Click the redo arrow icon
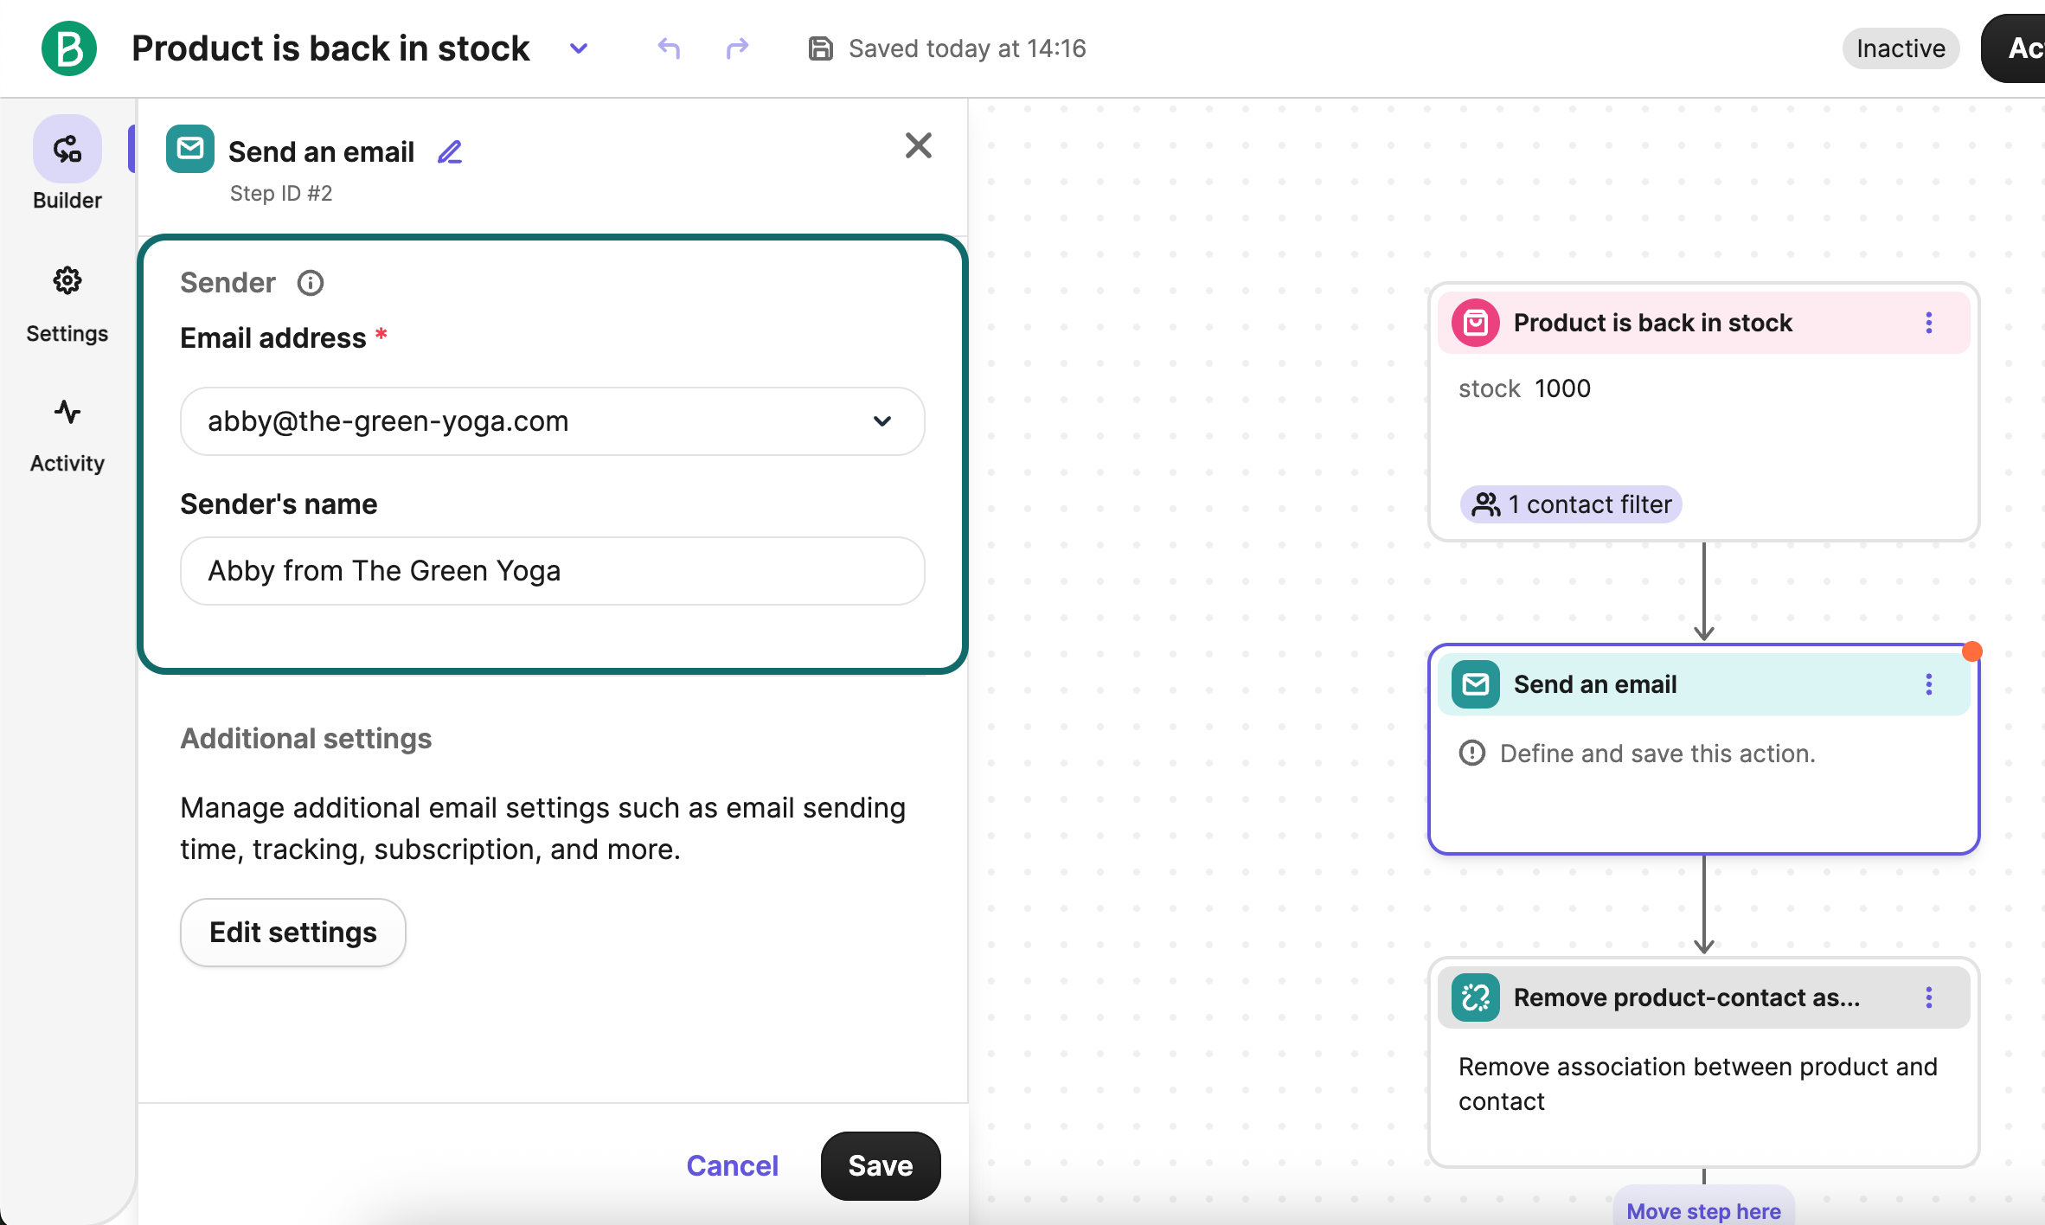Image resolution: width=2045 pixels, height=1225 pixels. tap(737, 48)
